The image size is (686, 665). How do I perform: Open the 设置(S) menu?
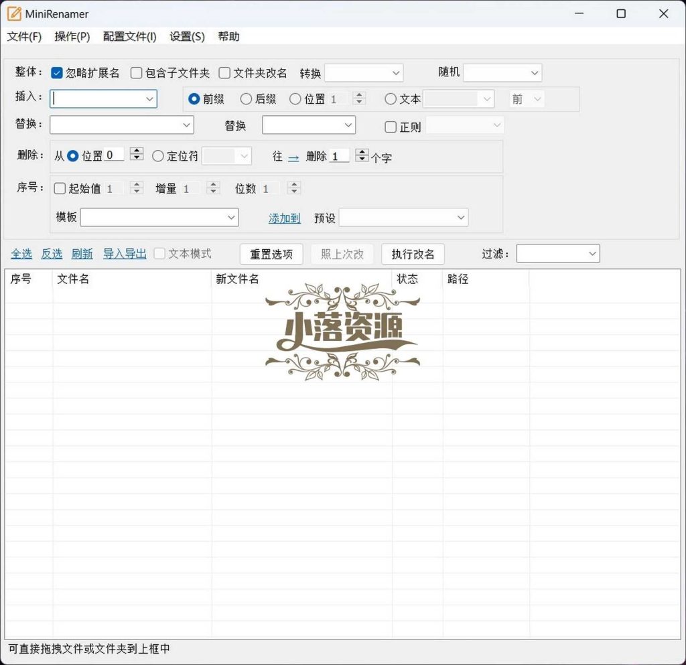[187, 36]
